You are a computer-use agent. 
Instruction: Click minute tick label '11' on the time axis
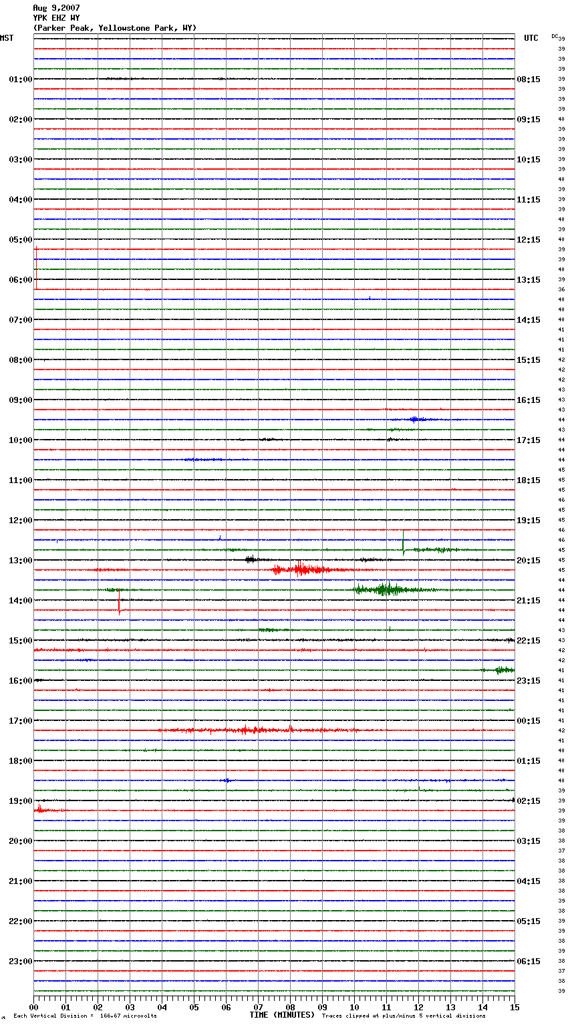[386, 1007]
